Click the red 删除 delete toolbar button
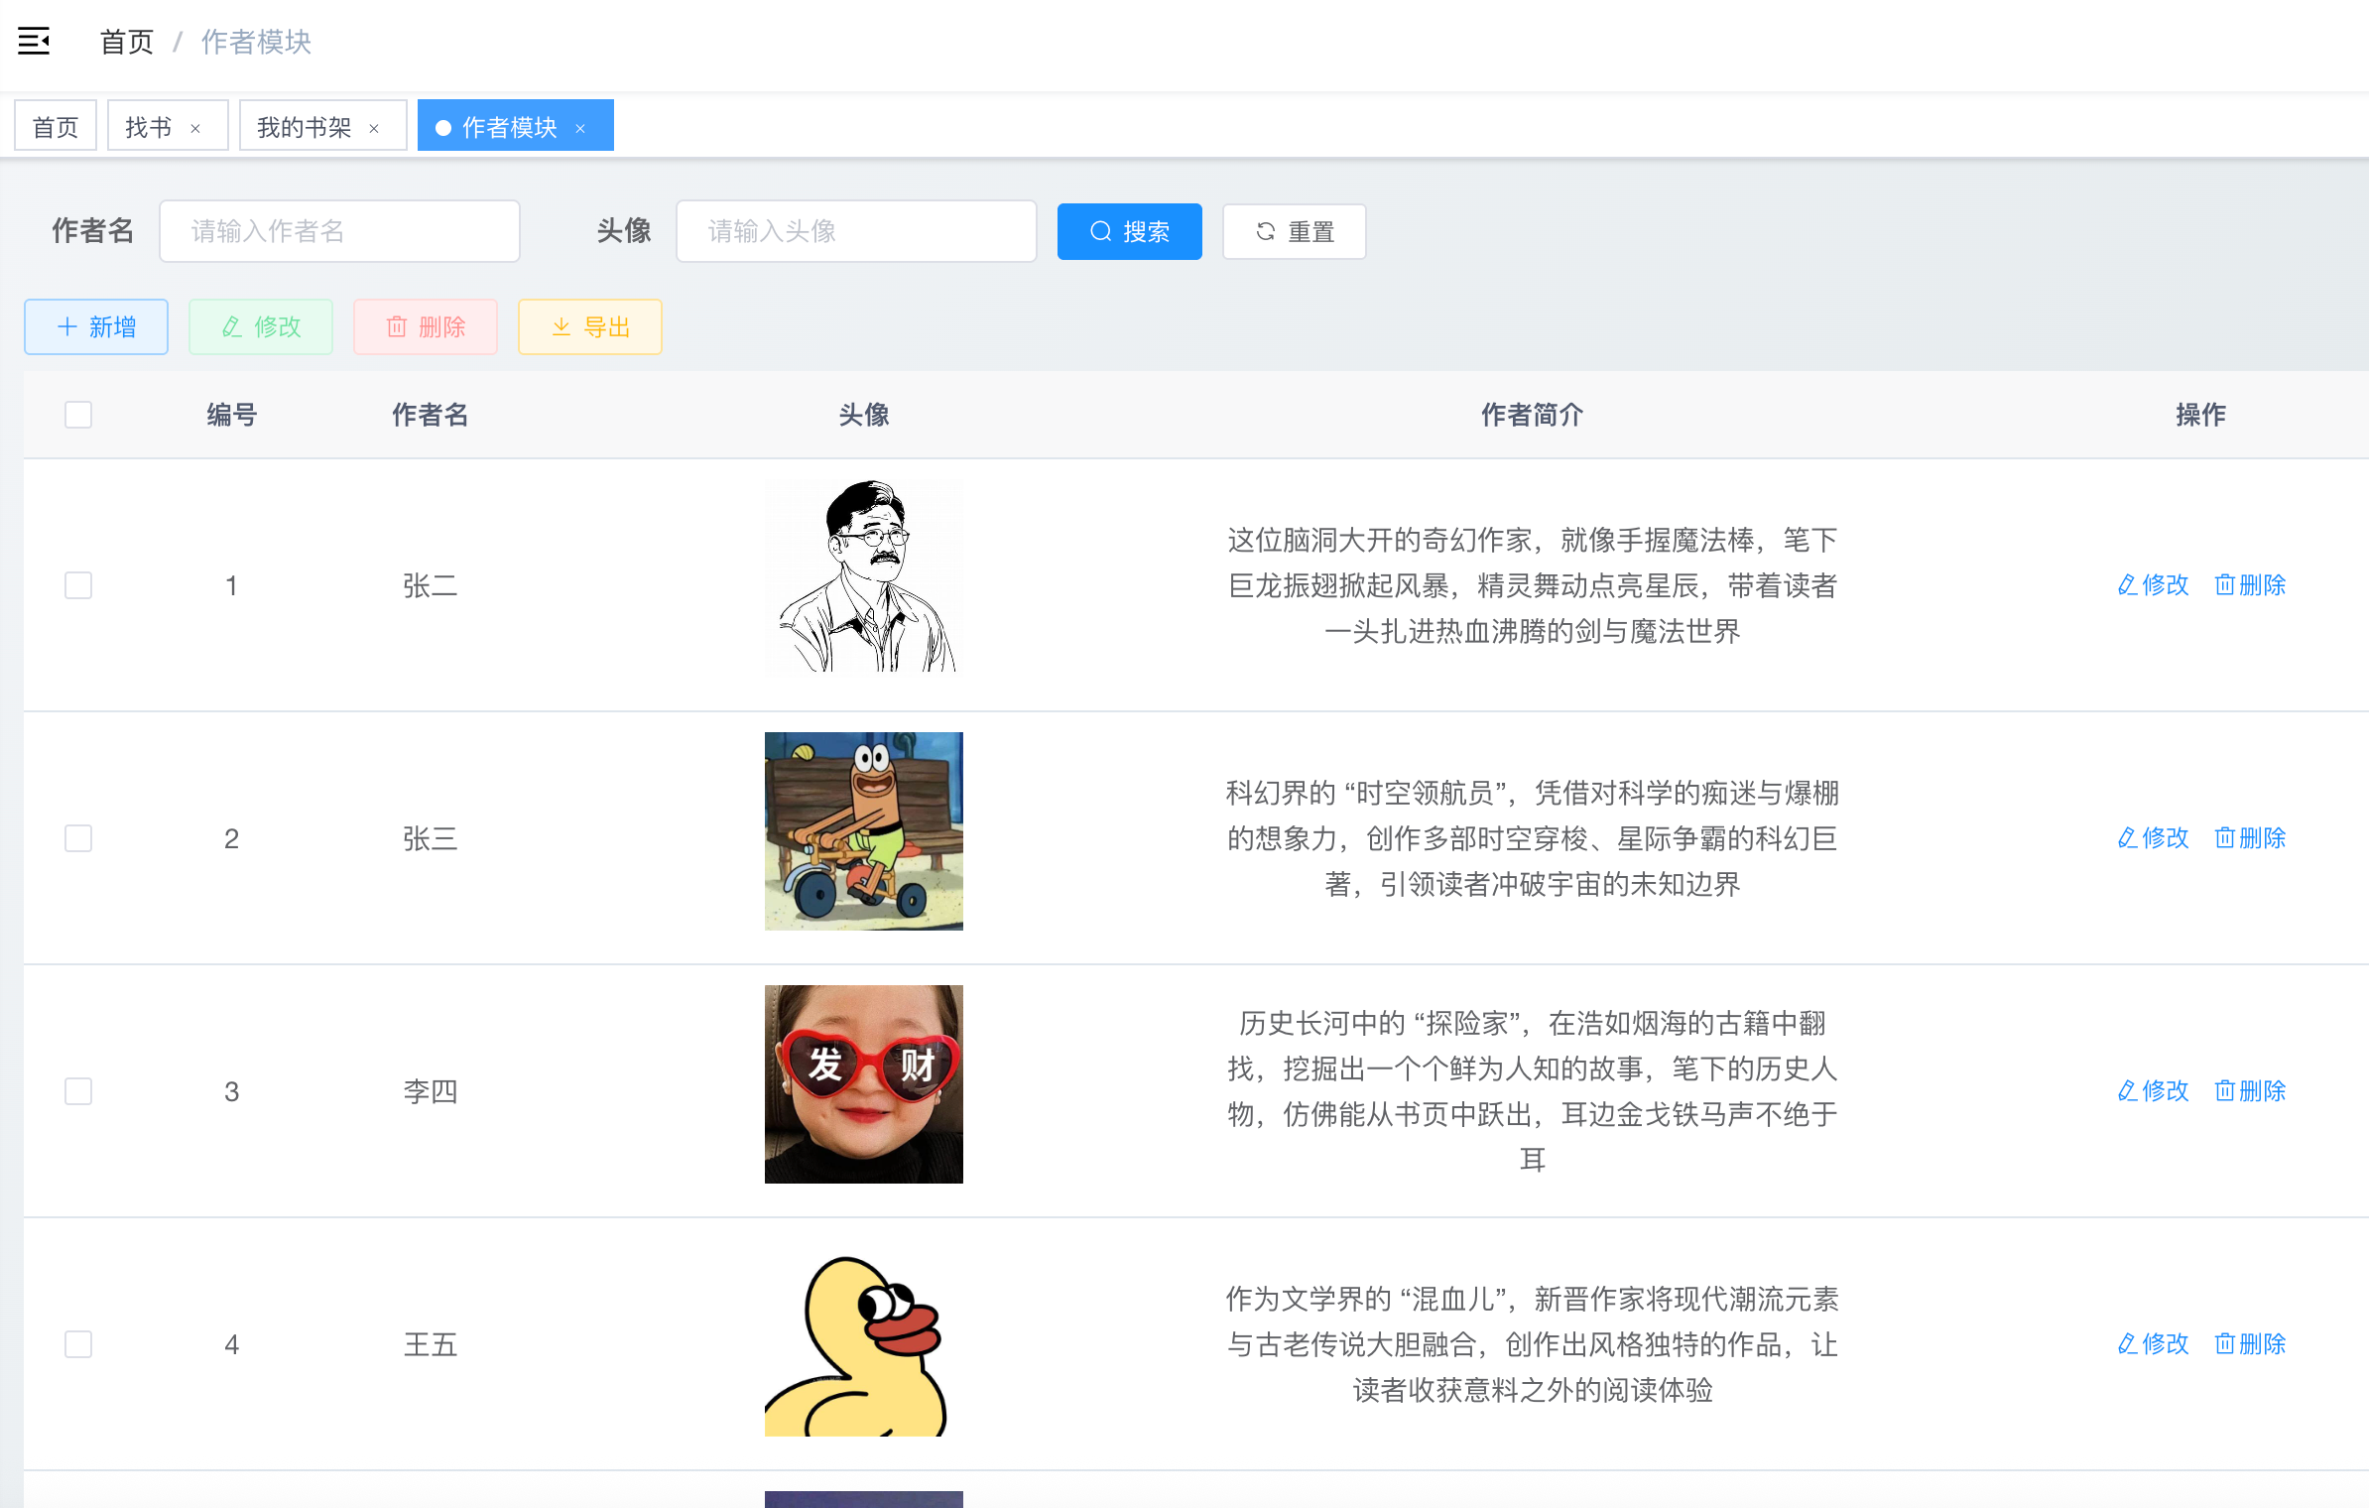This screenshot has height=1508, width=2369. coord(426,326)
